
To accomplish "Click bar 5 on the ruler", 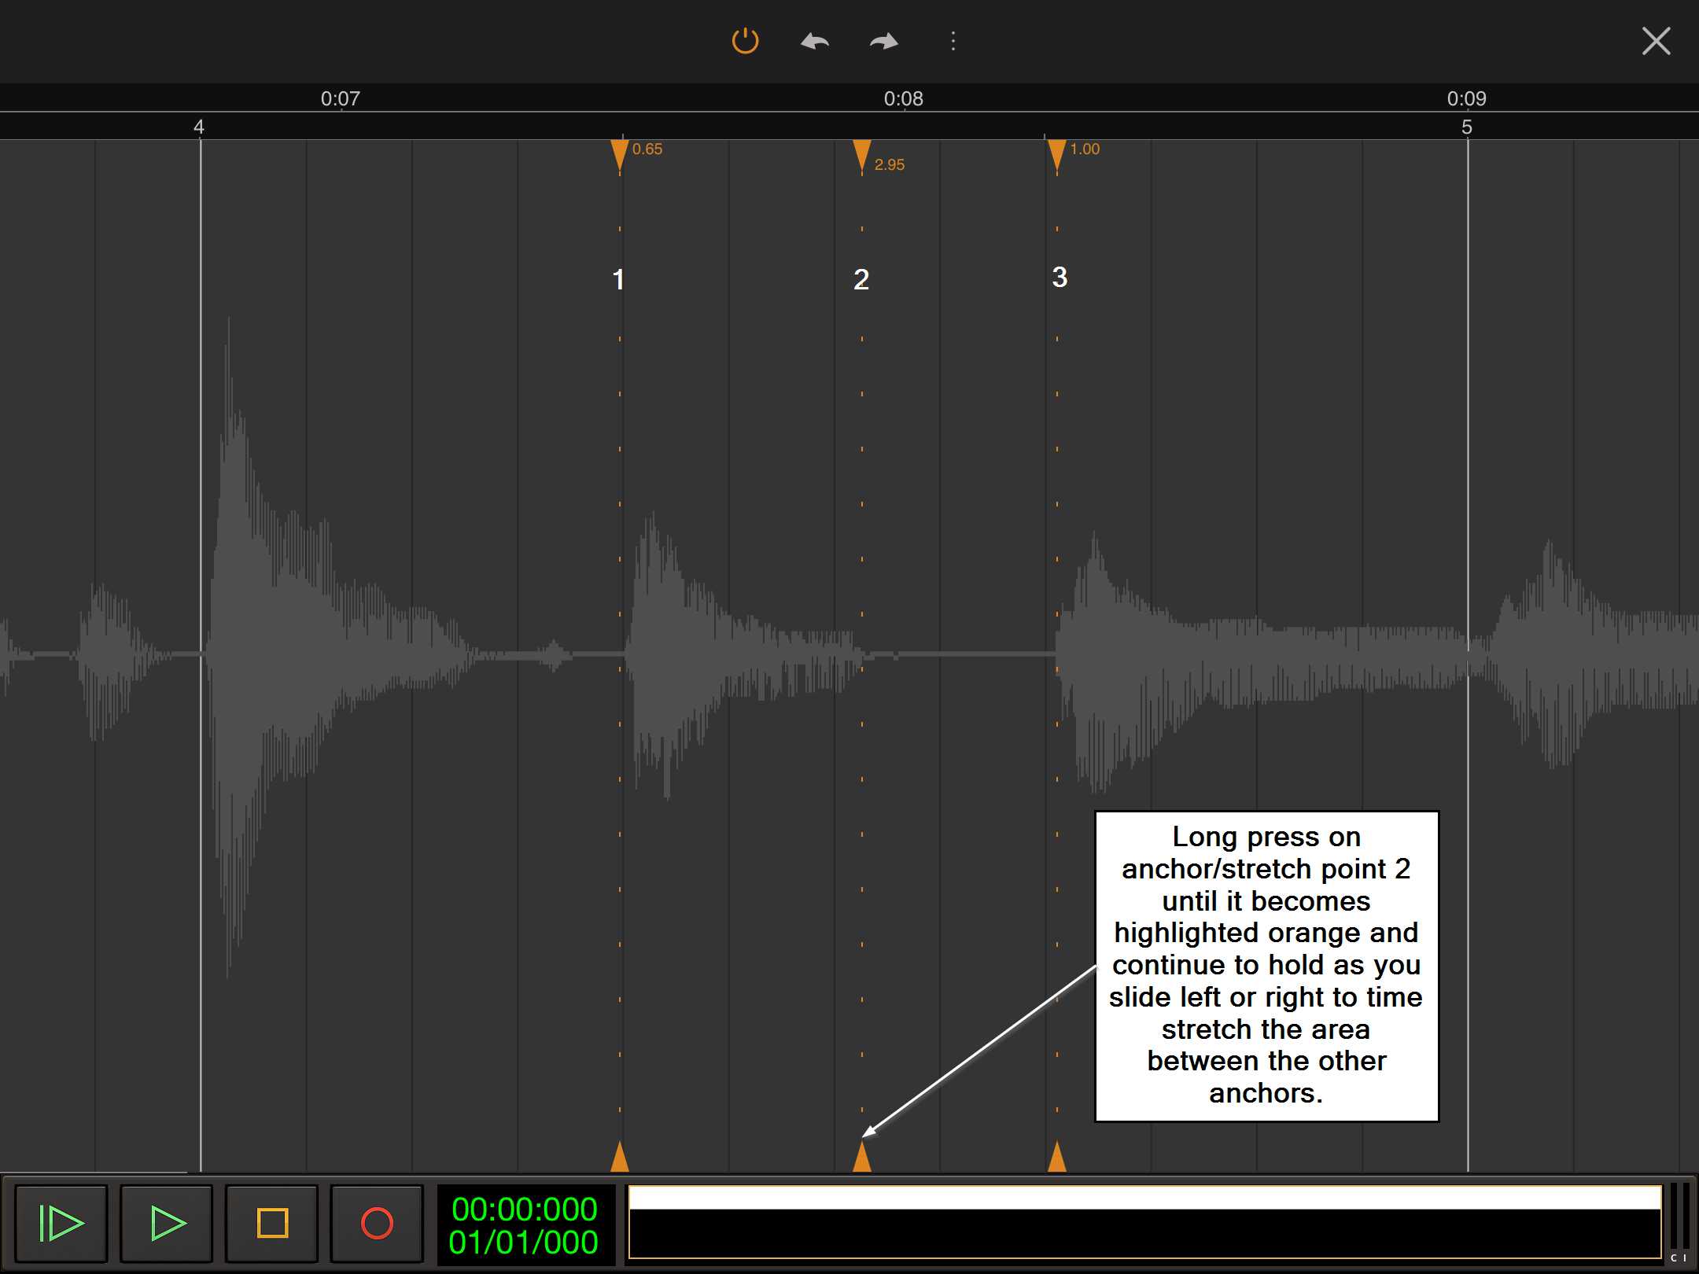I will 1467,127.
